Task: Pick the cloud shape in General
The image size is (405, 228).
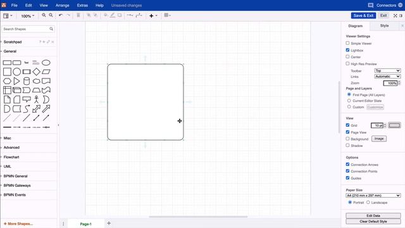Action: pos(37,81)
